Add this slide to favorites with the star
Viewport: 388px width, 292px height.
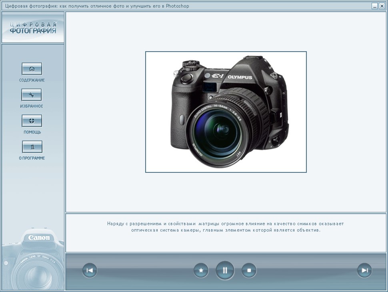[x=201, y=270]
